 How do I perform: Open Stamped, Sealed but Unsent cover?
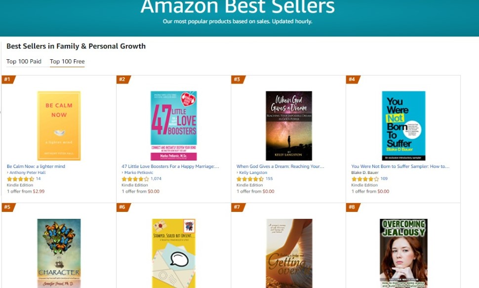pyautogui.click(x=173, y=253)
